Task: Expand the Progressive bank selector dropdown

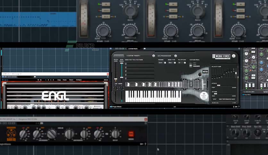Action: (x=176, y=56)
